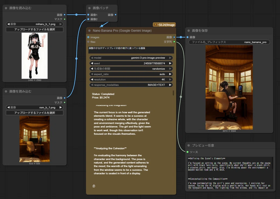
Task: Click the 画像バッチ node title
Action: [x=101, y=8]
